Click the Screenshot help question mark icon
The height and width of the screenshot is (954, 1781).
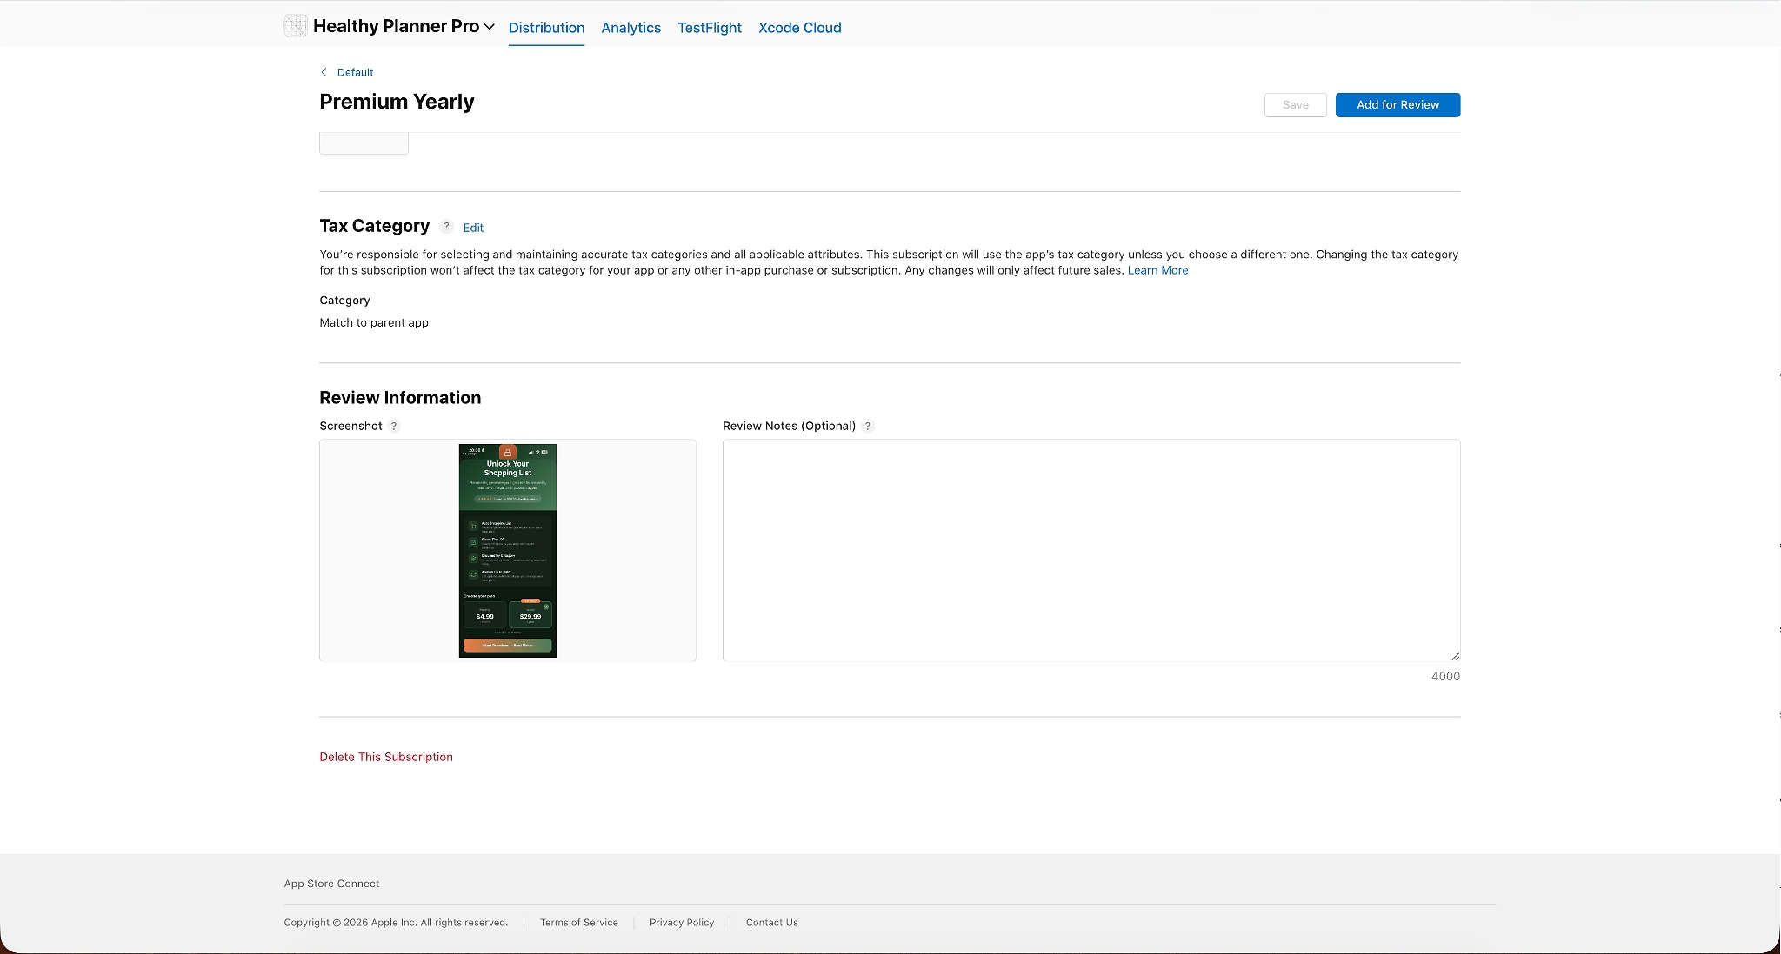pos(394,426)
